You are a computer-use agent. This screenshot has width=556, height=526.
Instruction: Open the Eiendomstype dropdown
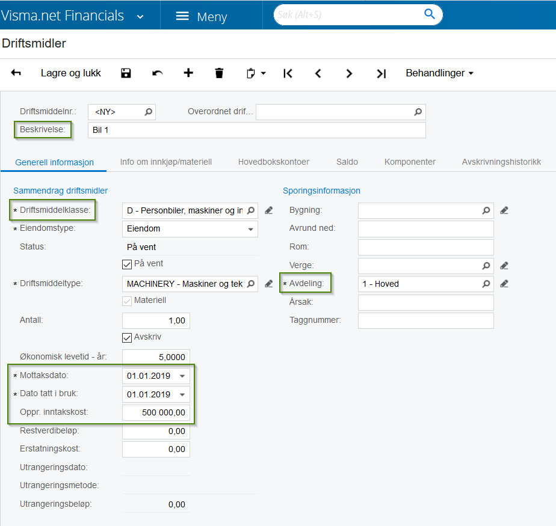(x=190, y=229)
